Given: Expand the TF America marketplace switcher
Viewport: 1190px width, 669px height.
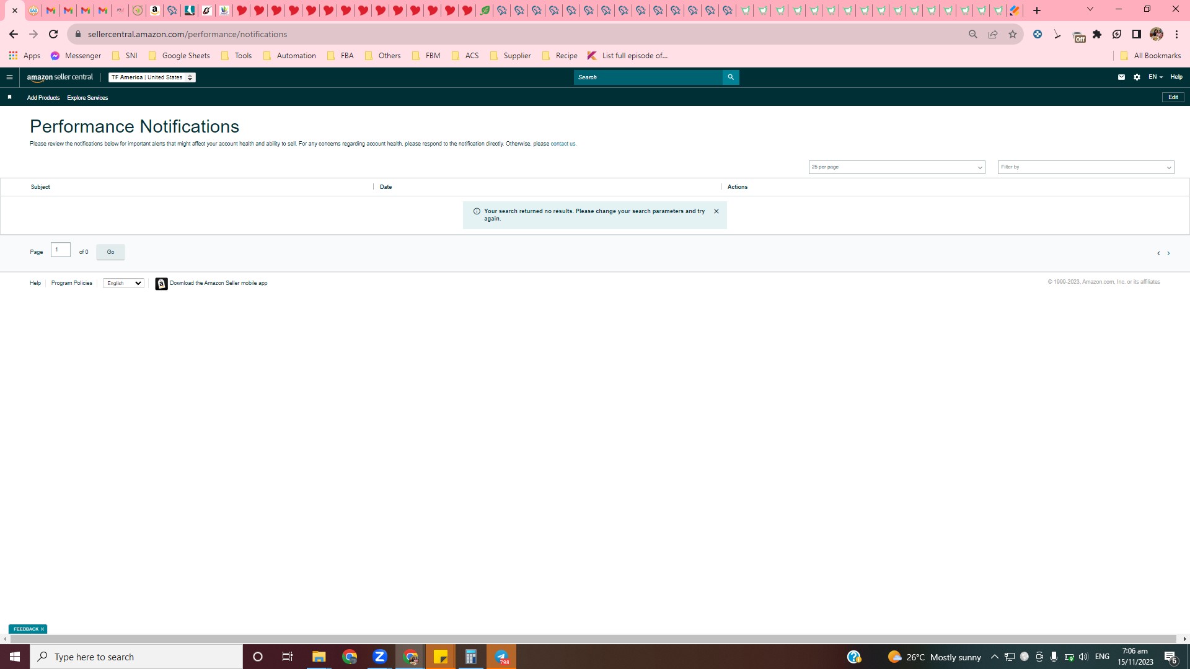Looking at the screenshot, I should coord(152,77).
